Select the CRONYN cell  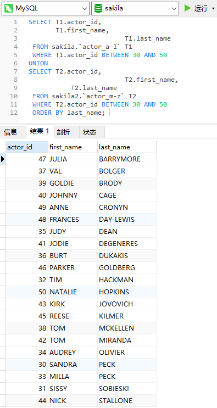(x=127, y=208)
